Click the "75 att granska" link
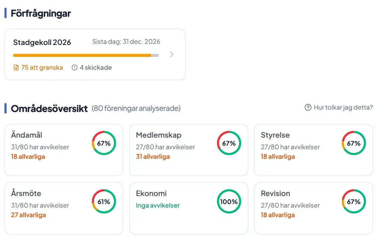The width and height of the screenshot is (378, 238). (x=42, y=67)
